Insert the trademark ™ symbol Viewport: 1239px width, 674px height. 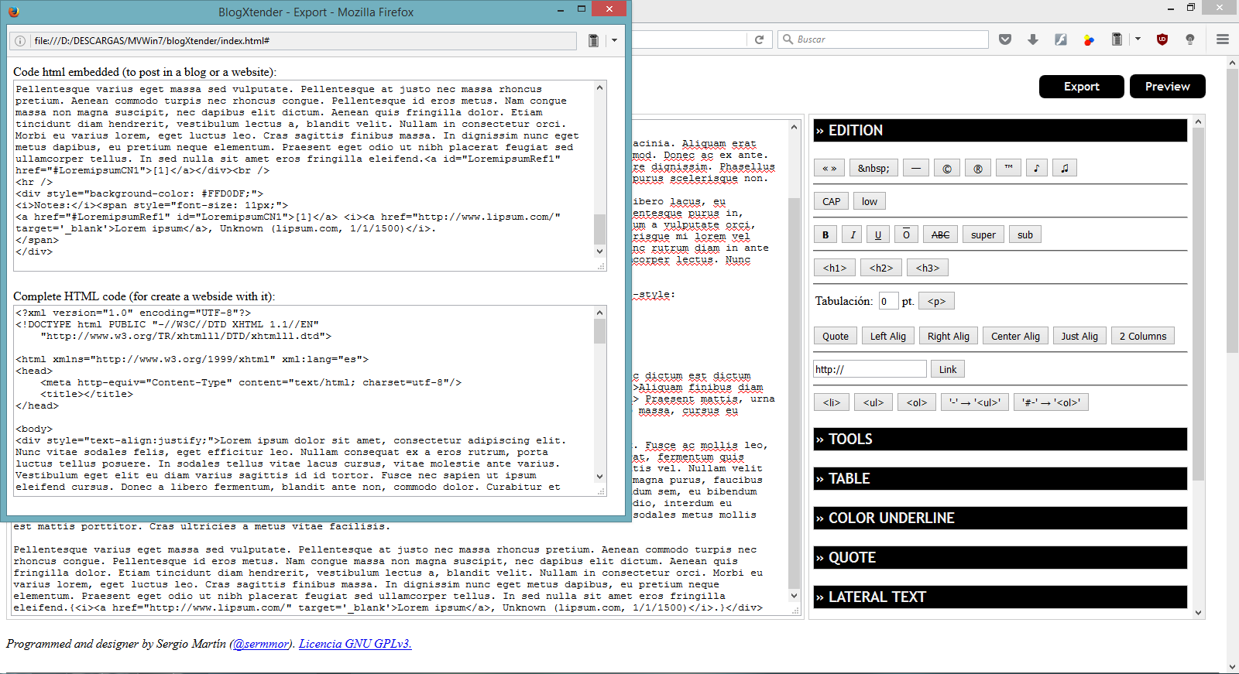pyautogui.click(x=1008, y=168)
